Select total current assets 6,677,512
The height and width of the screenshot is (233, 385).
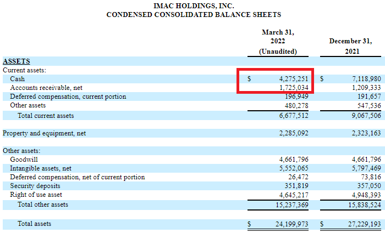click(293, 116)
